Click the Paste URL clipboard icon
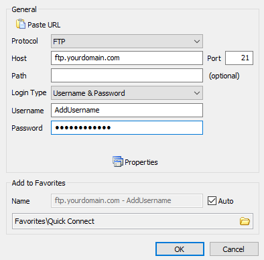The width and height of the screenshot is (264, 260). point(21,24)
